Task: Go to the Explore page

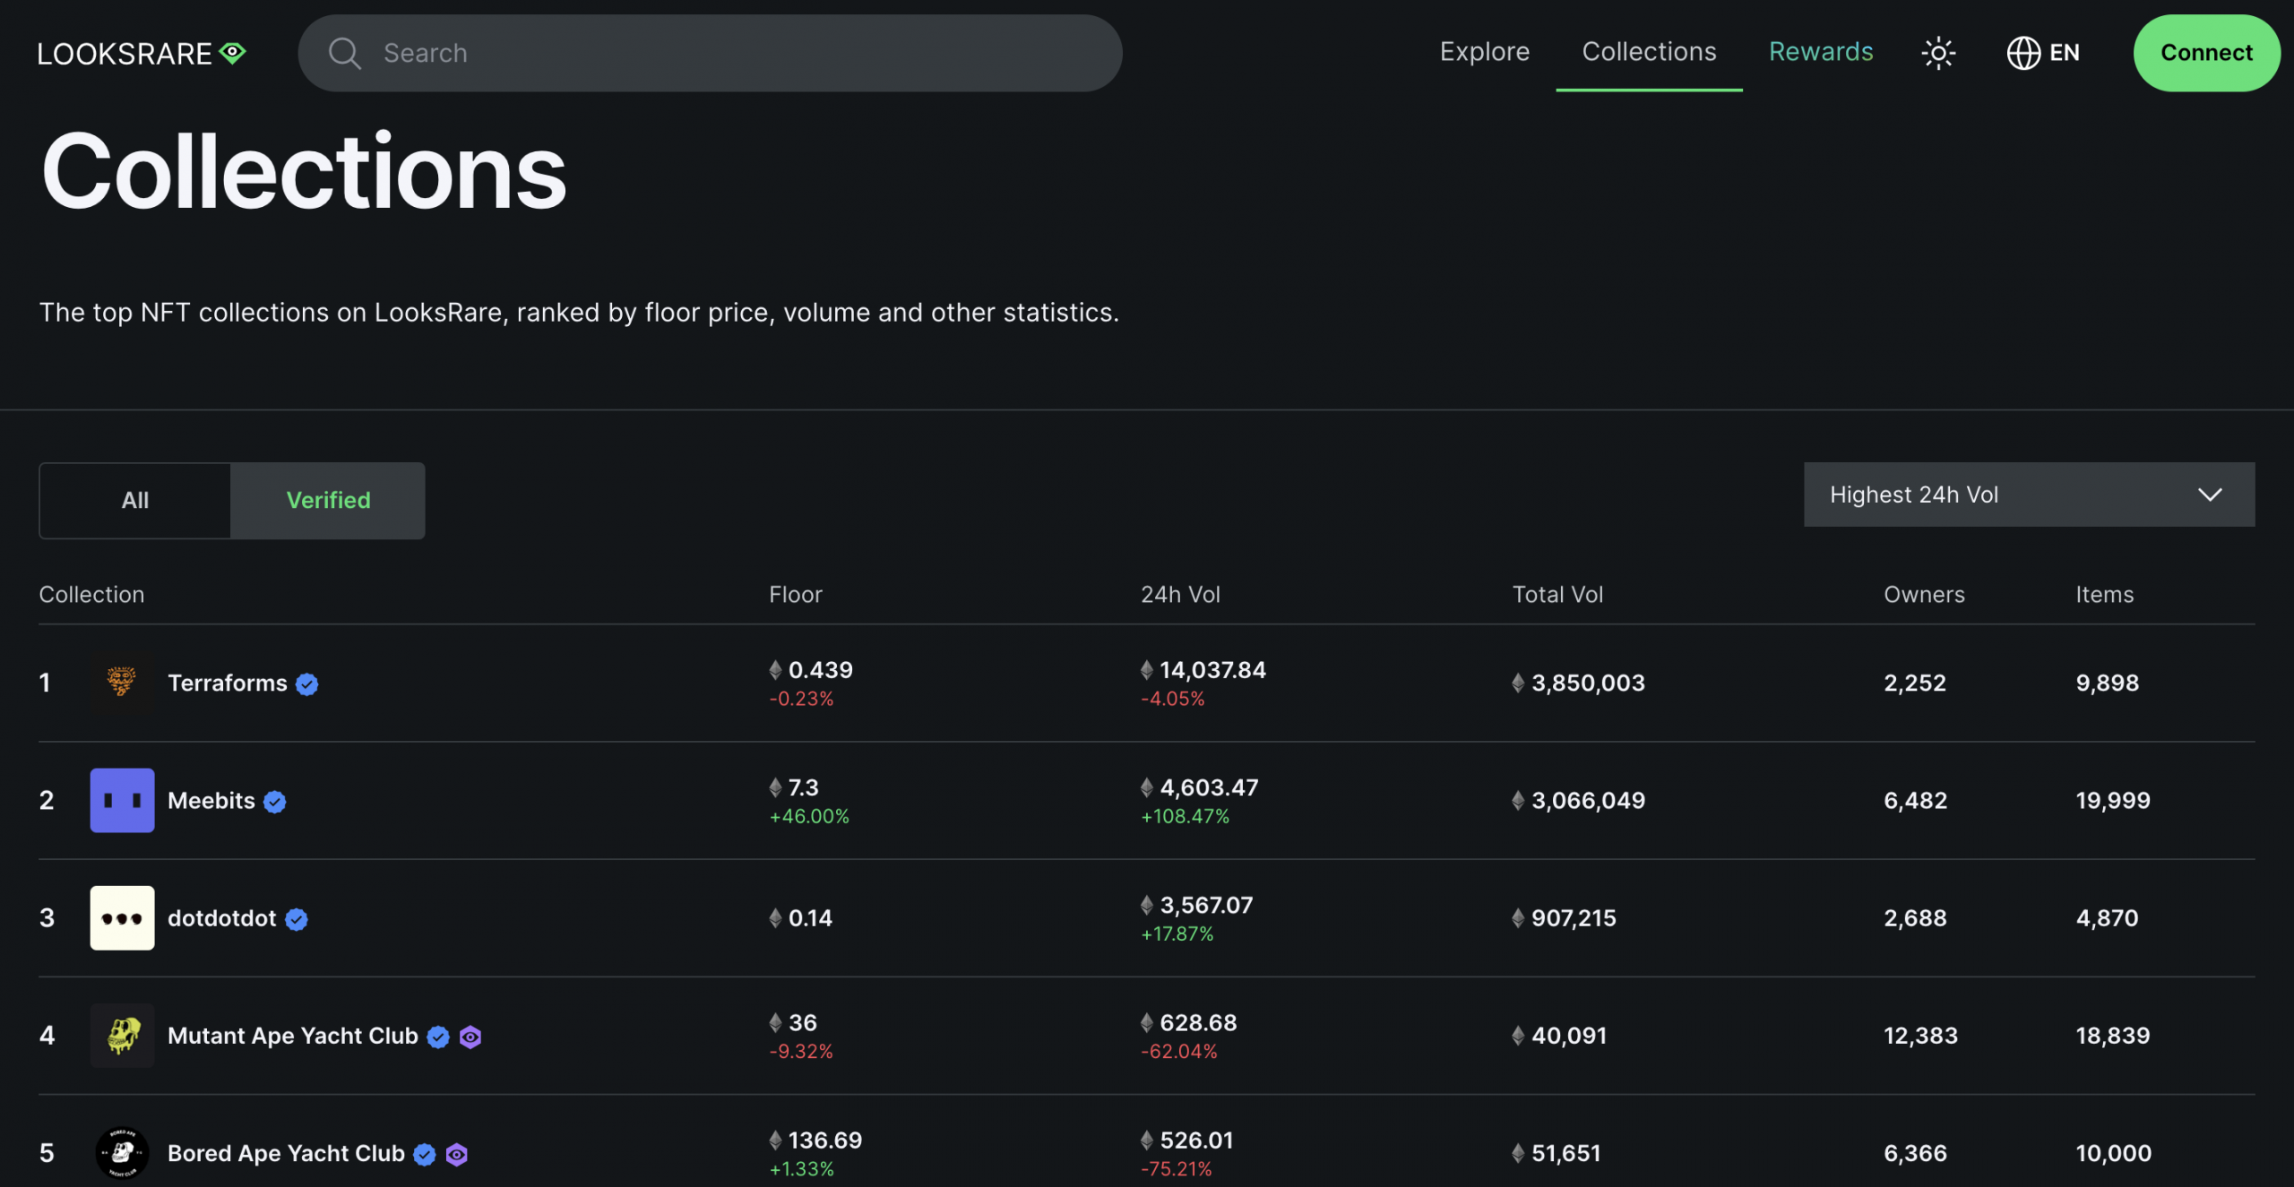Action: click(x=1484, y=52)
